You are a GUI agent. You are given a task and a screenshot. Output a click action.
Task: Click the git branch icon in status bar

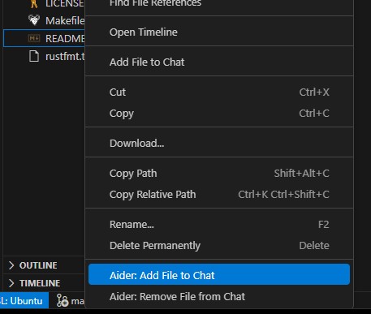click(x=63, y=301)
